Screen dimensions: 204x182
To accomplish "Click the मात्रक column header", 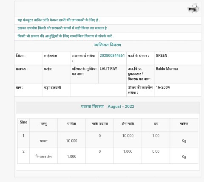I will [x=184, y=124].
